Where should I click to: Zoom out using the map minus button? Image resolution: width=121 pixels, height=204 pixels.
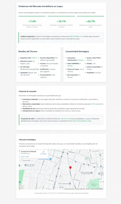coord(101,185)
